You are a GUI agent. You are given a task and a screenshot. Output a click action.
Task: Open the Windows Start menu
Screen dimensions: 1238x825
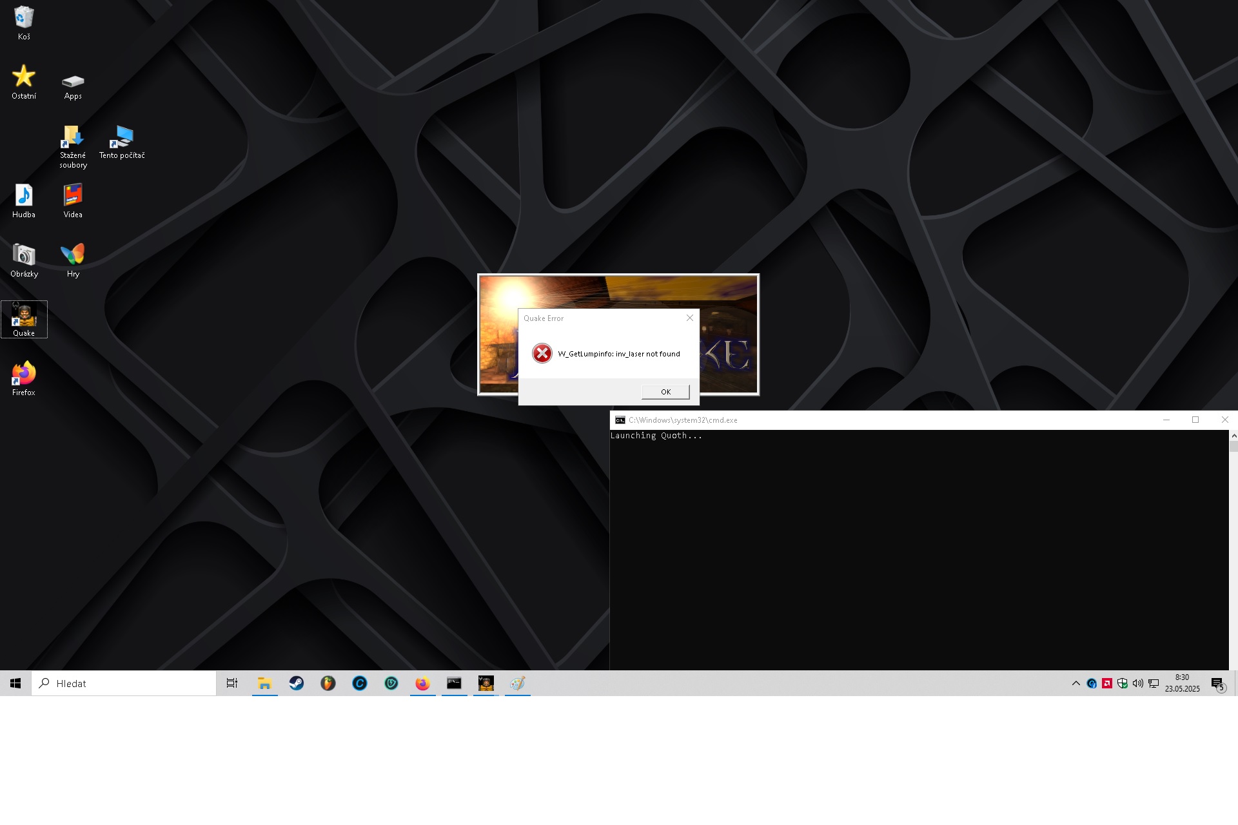(x=15, y=683)
